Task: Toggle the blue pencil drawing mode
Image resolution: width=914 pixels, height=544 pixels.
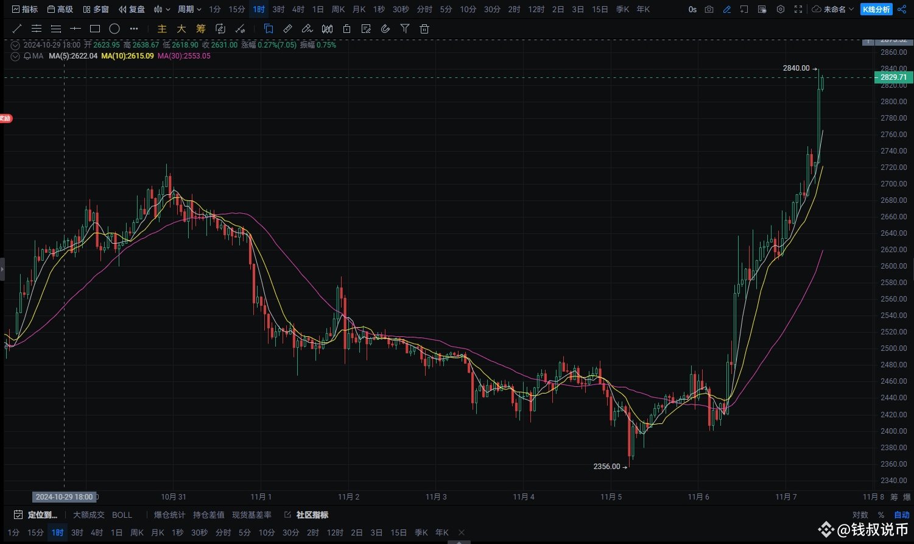Action: point(726,9)
